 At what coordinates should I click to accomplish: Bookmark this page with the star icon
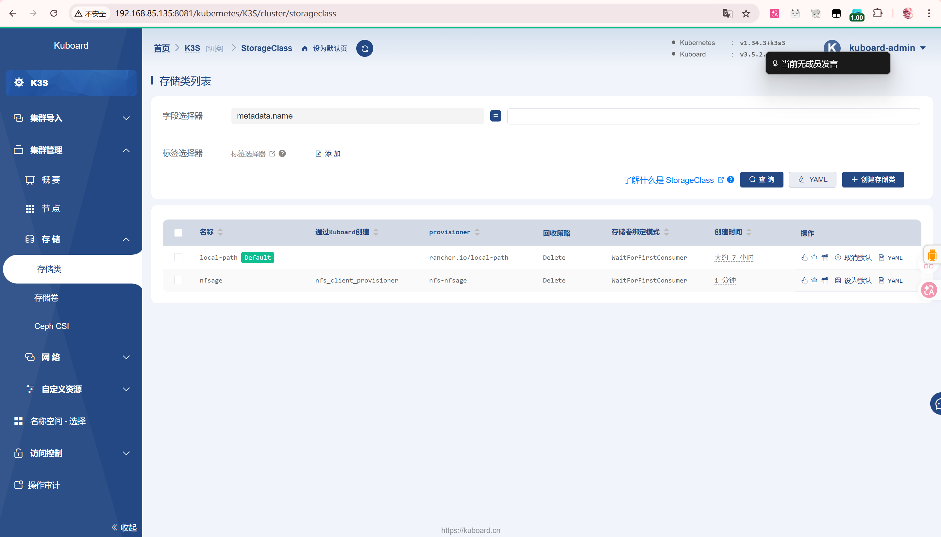coord(746,14)
